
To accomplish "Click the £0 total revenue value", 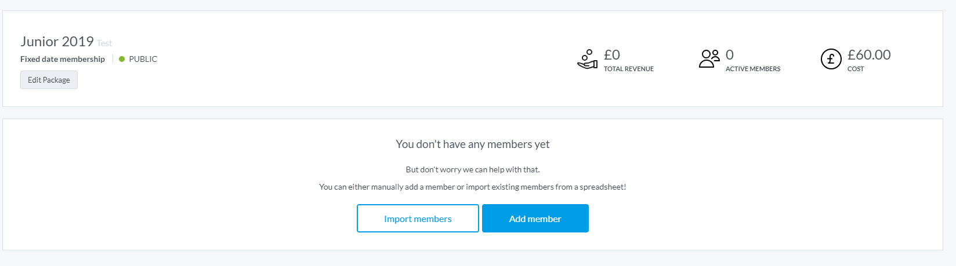I will (x=611, y=55).
